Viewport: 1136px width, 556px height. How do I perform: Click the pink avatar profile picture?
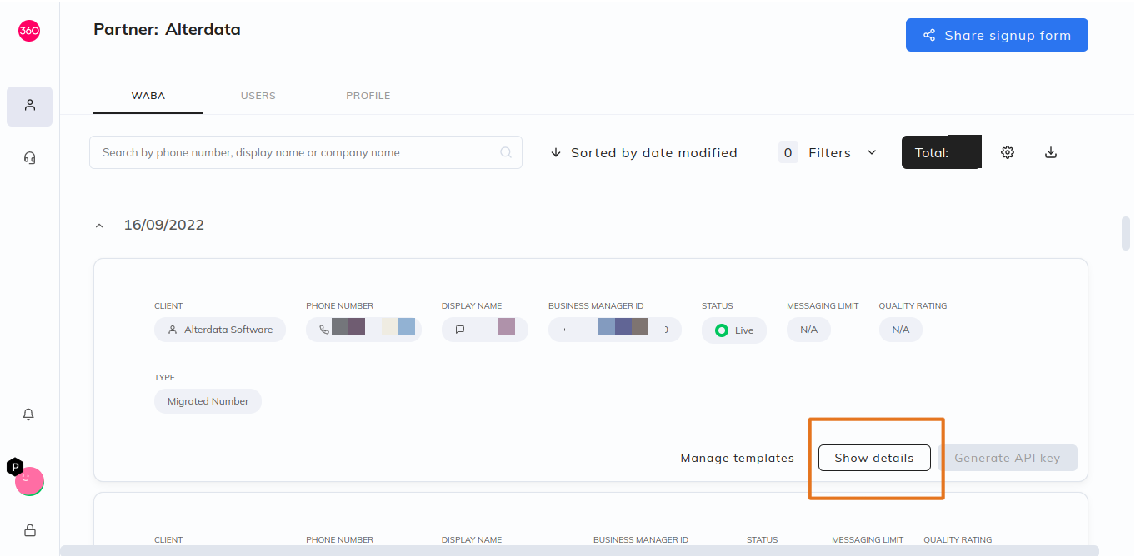(29, 481)
